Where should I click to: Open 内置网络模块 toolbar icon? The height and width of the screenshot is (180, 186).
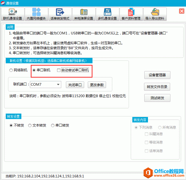(36, 14)
